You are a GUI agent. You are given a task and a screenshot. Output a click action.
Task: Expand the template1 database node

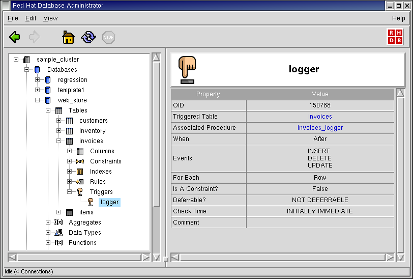[x=38, y=90]
